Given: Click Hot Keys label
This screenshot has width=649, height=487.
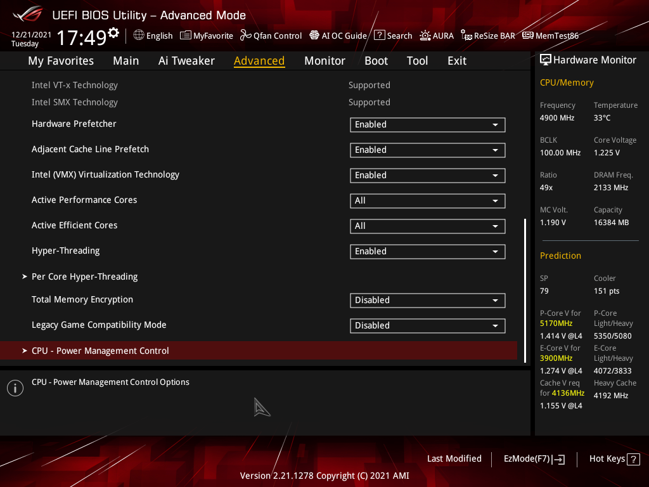Looking at the screenshot, I should tap(607, 459).
